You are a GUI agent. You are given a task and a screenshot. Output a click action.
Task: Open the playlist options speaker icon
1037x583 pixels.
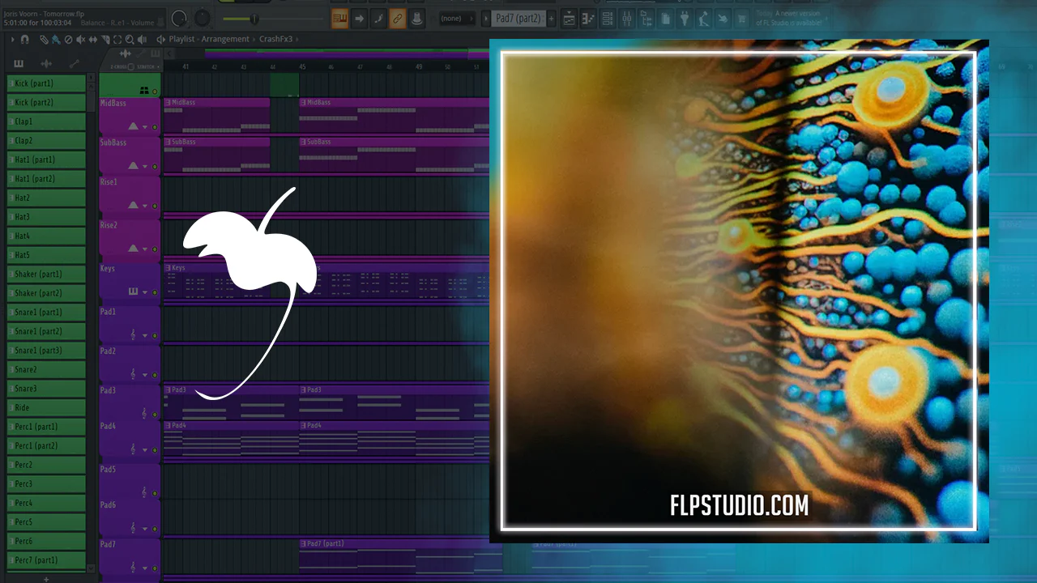point(160,39)
